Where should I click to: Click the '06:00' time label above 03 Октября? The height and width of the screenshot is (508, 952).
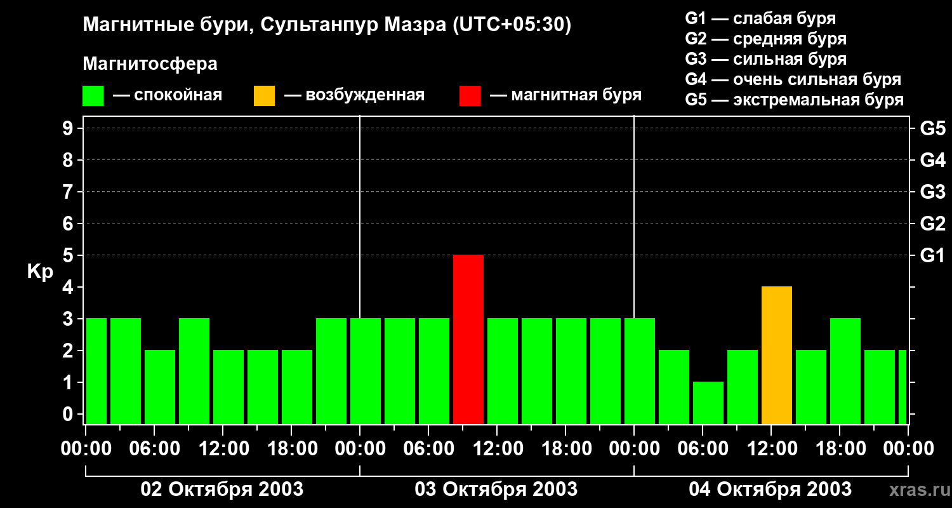[x=429, y=449]
